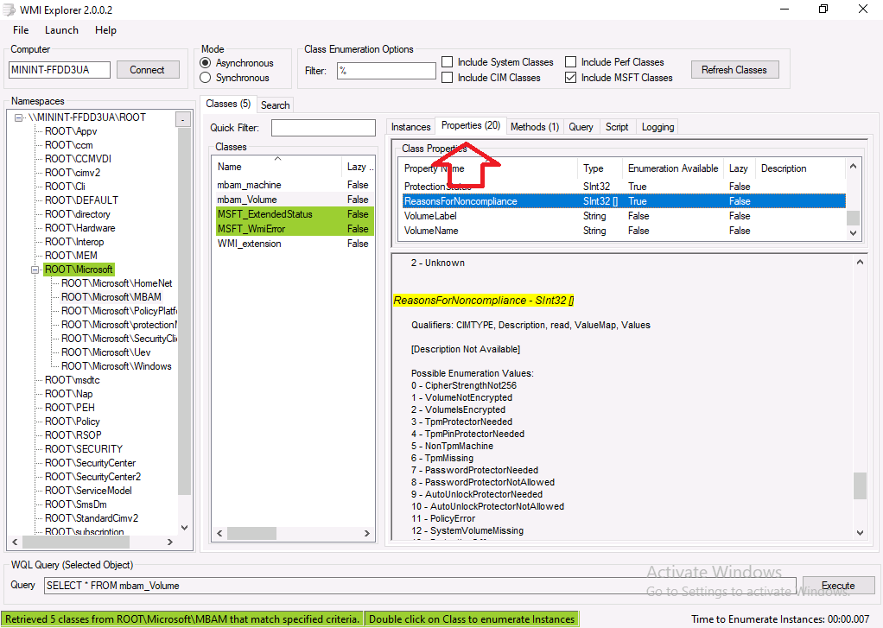Collapse the \\MININT-FFDD3UA\ROOT tree node

click(19, 117)
